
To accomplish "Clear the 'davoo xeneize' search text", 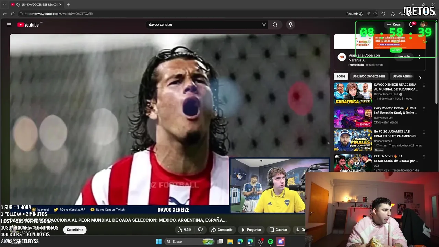I will coord(264,25).
